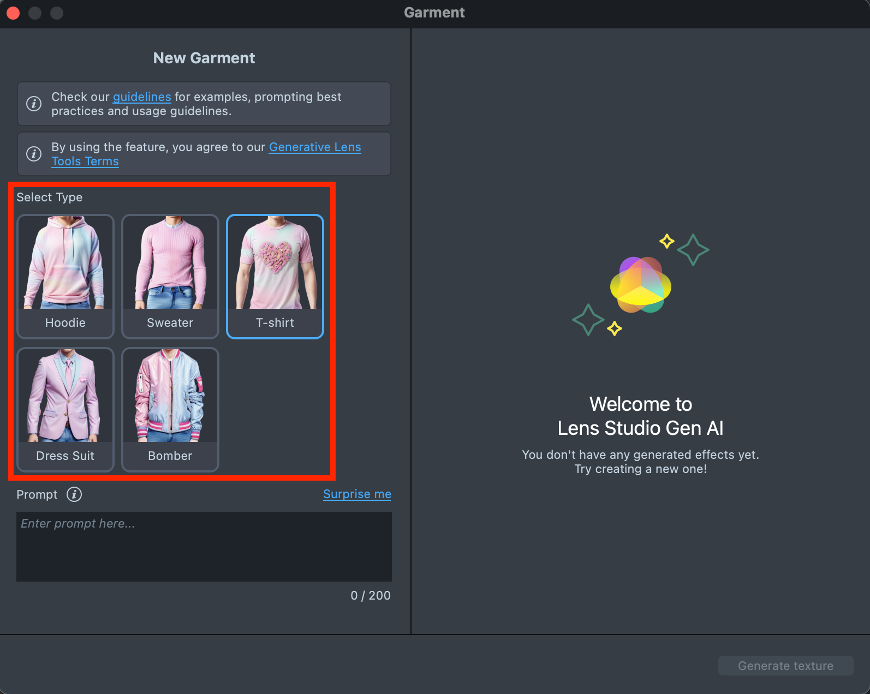Click the info icon beside terms notice

click(34, 154)
